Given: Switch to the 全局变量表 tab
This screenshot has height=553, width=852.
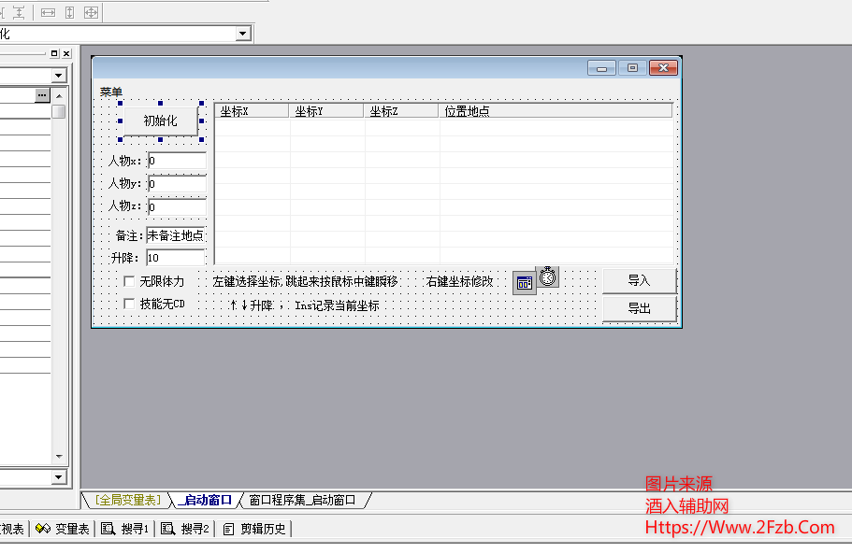Looking at the screenshot, I should pyautogui.click(x=128, y=501).
